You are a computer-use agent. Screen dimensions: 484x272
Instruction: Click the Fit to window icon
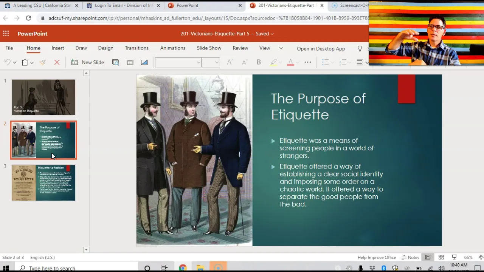(x=481, y=257)
